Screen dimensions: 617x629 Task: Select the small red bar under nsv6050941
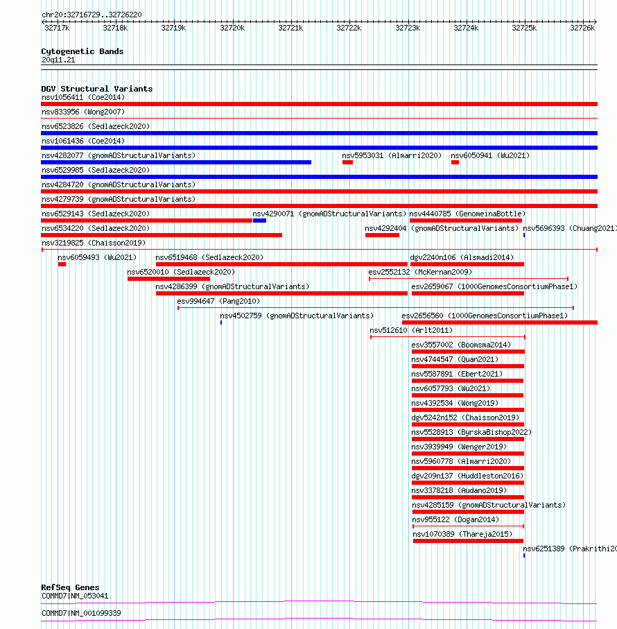[x=455, y=162]
